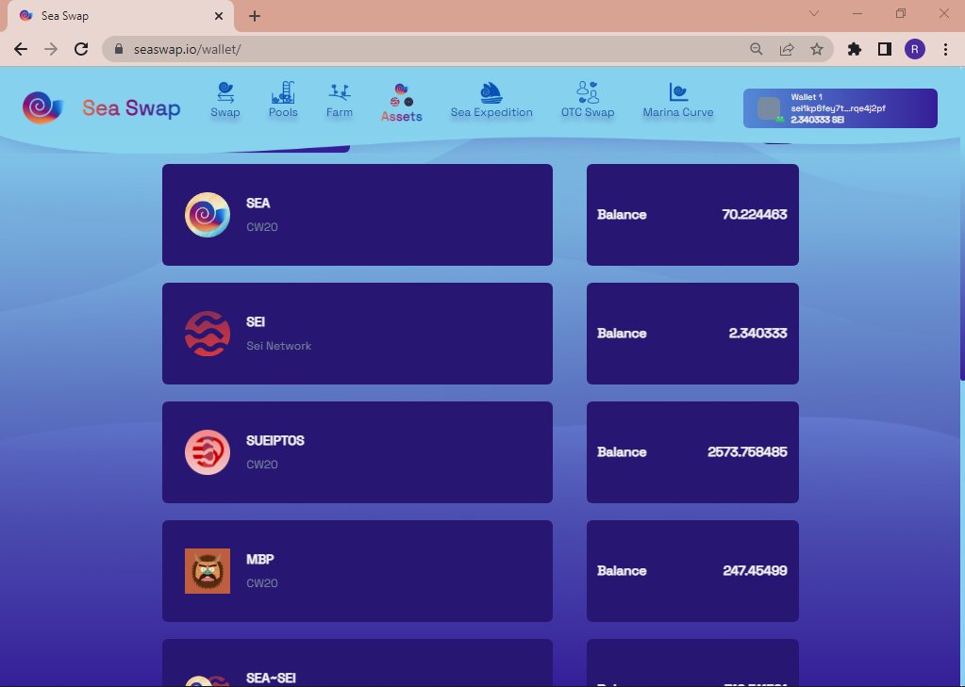965x687 pixels.
Task: Select the SEI asset name
Action: (x=256, y=321)
